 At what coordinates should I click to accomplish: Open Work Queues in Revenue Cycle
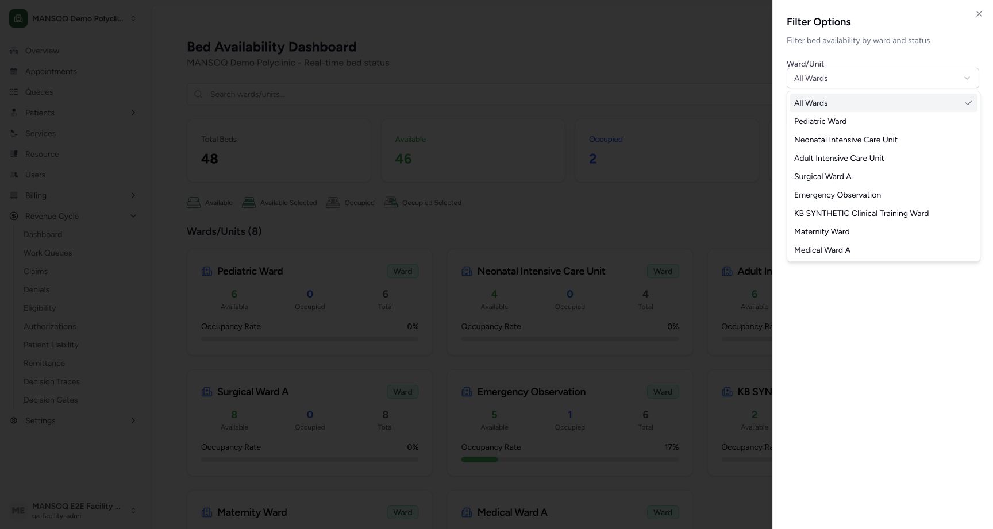[48, 253]
